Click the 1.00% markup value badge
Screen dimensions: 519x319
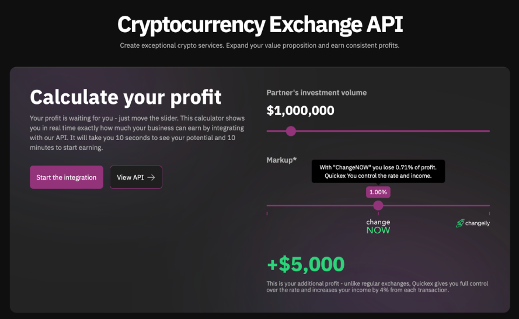point(378,192)
